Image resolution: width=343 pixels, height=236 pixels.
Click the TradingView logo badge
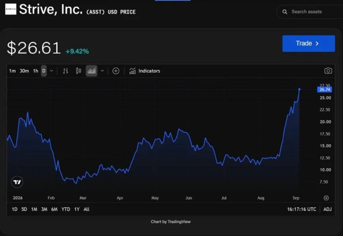[17, 182]
